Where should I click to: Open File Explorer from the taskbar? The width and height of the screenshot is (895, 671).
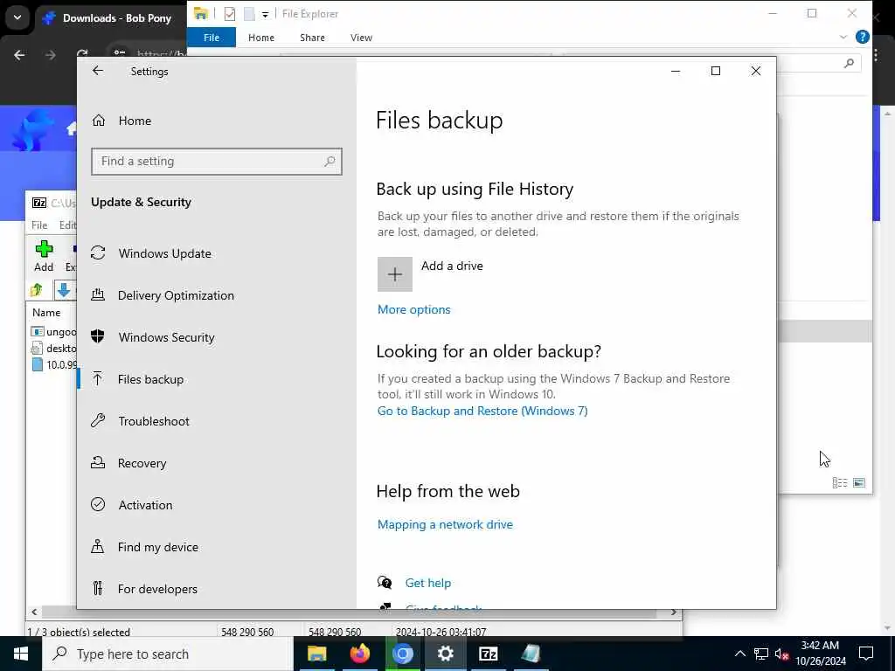click(x=316, y=654)
